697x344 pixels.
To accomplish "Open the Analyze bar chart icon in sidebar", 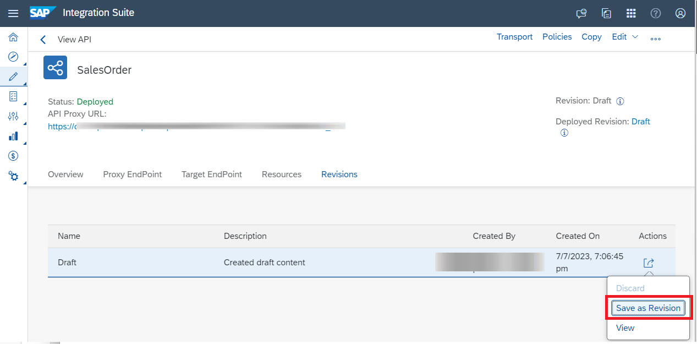I will coord(13,136).
